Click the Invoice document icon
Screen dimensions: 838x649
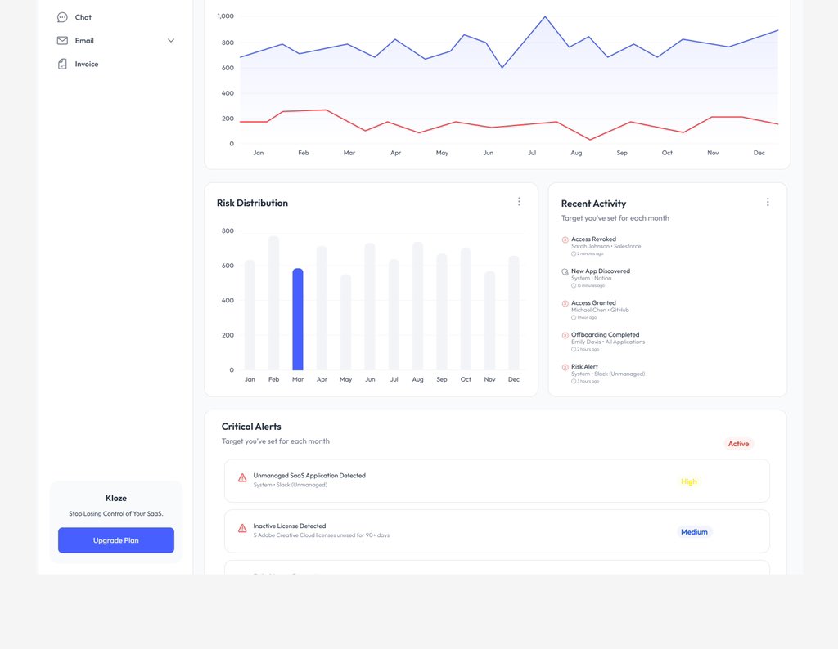click(x=62, y=64)
